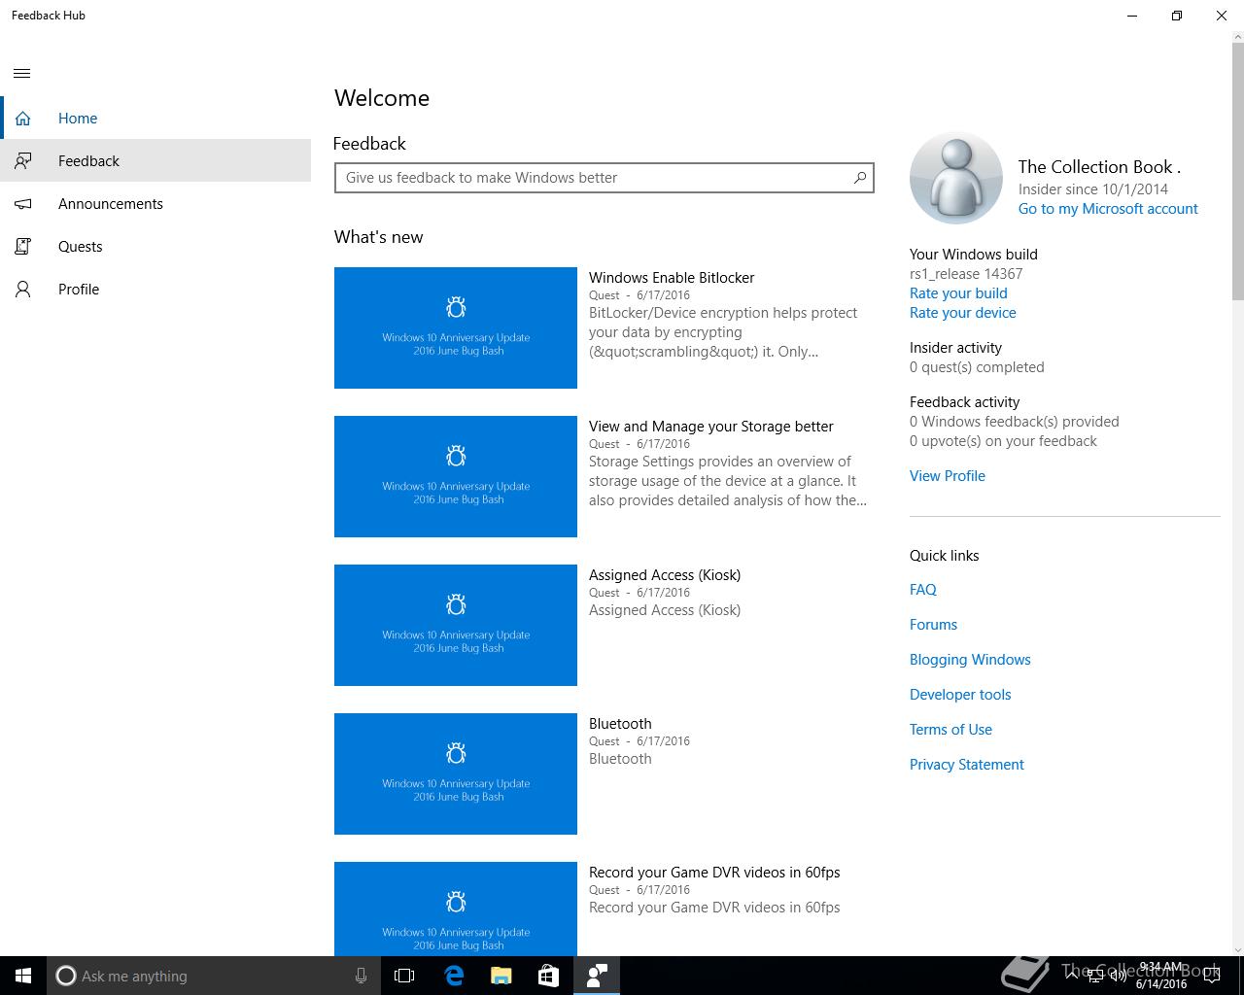Click the 'Give us feedback' search field
Viewport: 1244px width, 995px height.
[604, 178]
